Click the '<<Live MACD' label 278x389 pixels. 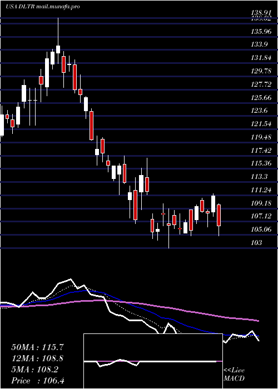point(234,375)
